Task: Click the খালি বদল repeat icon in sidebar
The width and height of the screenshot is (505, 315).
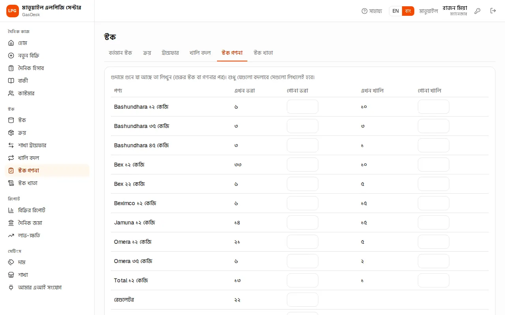Action: click(x=11, y=158)
